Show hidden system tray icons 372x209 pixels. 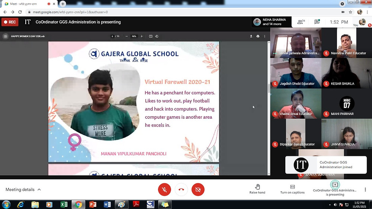point(330,205)
